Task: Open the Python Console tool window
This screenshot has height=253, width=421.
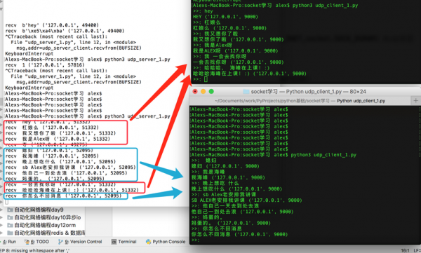Action: point(166,242)
